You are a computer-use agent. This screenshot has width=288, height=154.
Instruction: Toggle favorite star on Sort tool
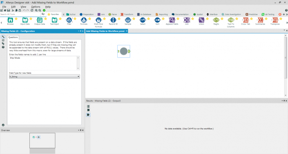163,19
